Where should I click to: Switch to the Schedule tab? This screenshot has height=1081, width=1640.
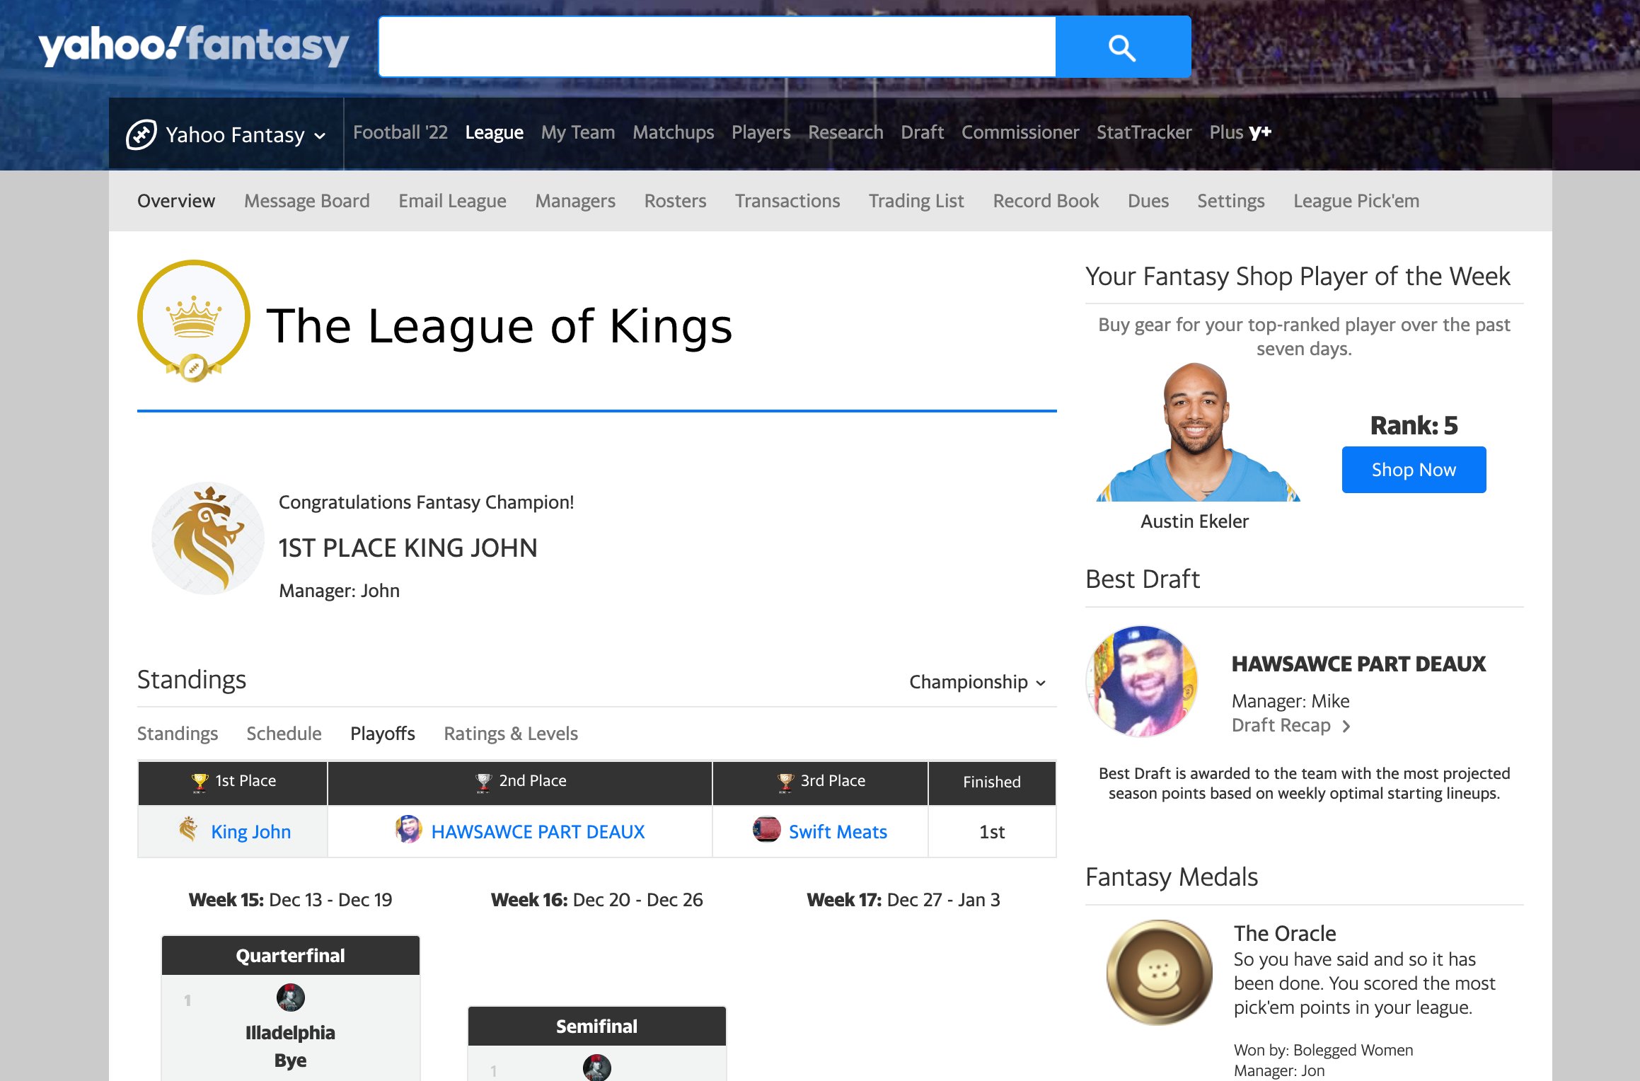click(284, 732)
